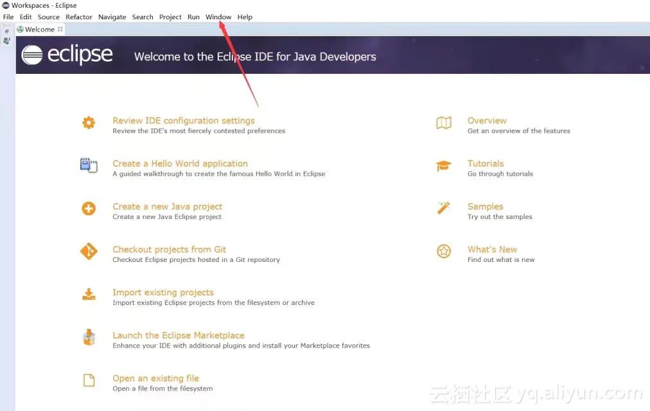Open the What's New link
This screenshot has height=411, width=650.
coord(493,249)
